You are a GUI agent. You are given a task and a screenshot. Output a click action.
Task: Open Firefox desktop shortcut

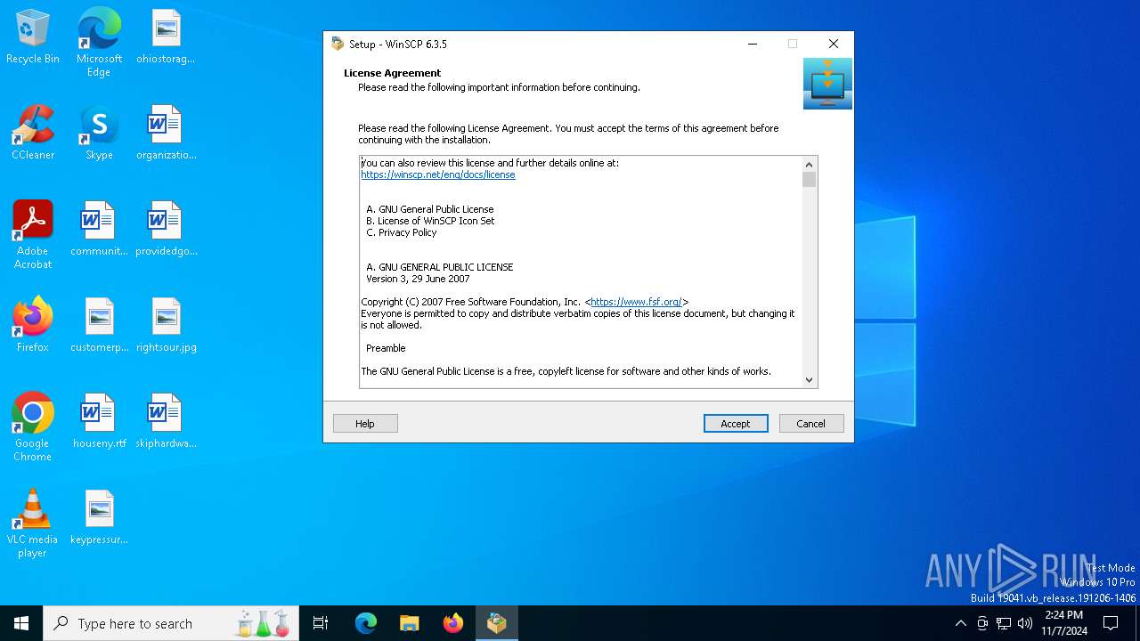[x=33, y=326]
